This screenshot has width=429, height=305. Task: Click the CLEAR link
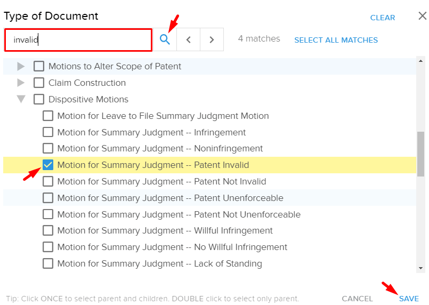click(x=383, y=18)
